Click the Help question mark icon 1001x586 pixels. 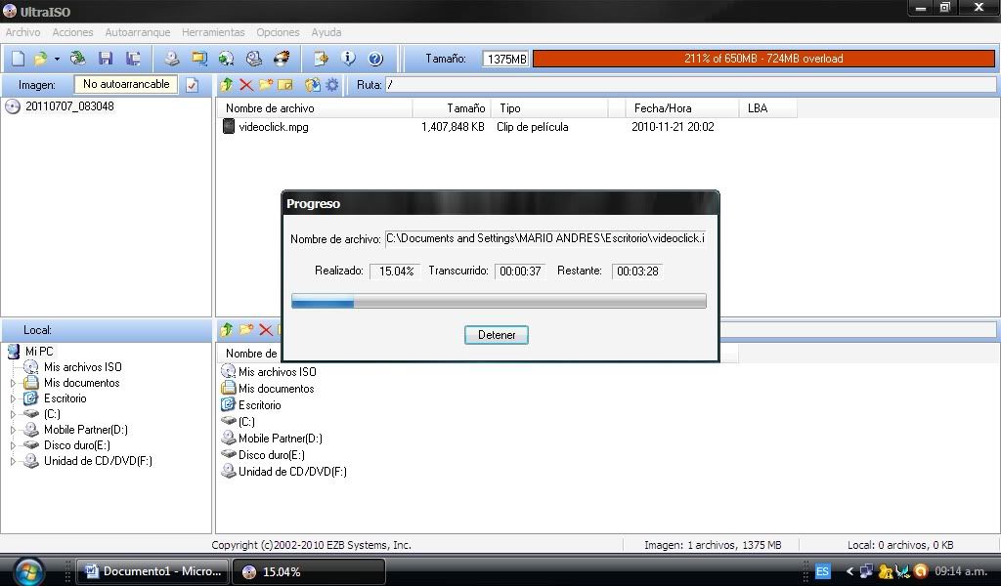(x=375, y=59)
